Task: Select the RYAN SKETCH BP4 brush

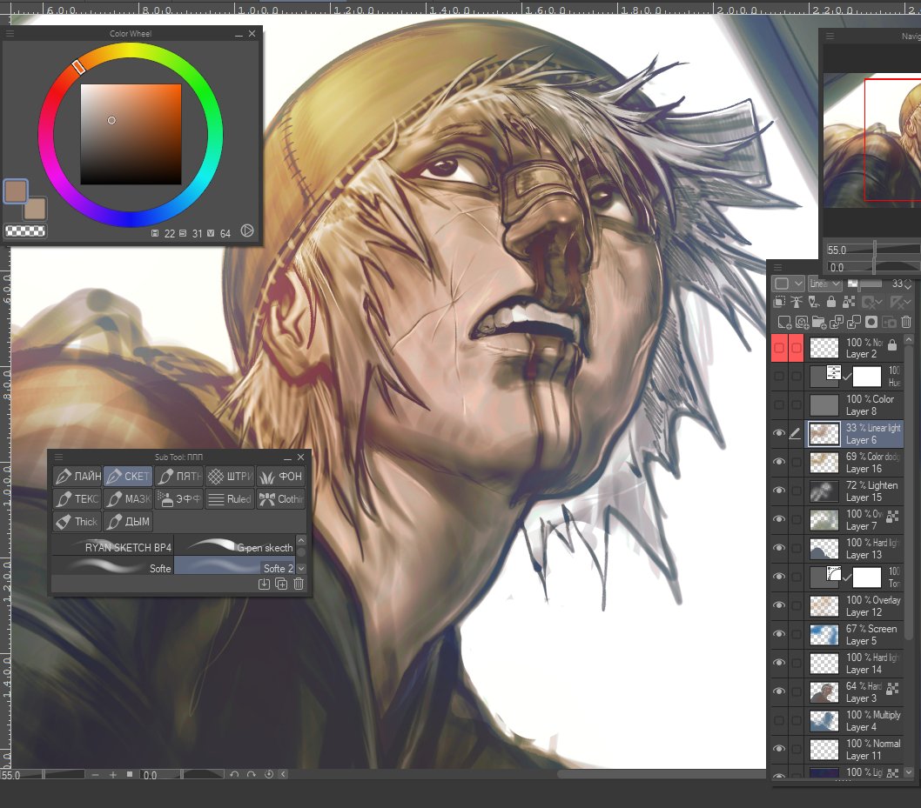Action: click(113, 546)
